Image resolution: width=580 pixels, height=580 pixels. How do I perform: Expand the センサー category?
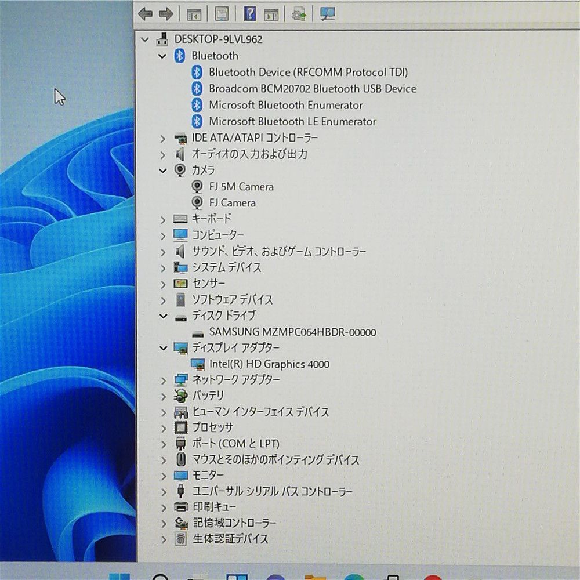point(163,284)
